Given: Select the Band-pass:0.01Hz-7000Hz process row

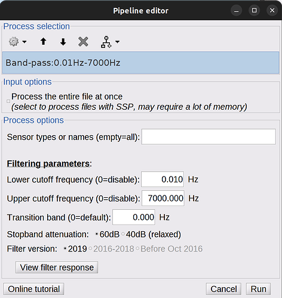Looking at the screenshot, I should 140,63.
